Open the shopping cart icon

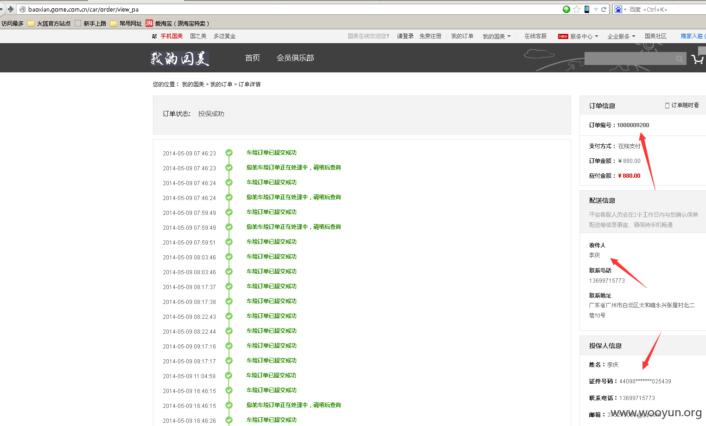click(698, 59)
